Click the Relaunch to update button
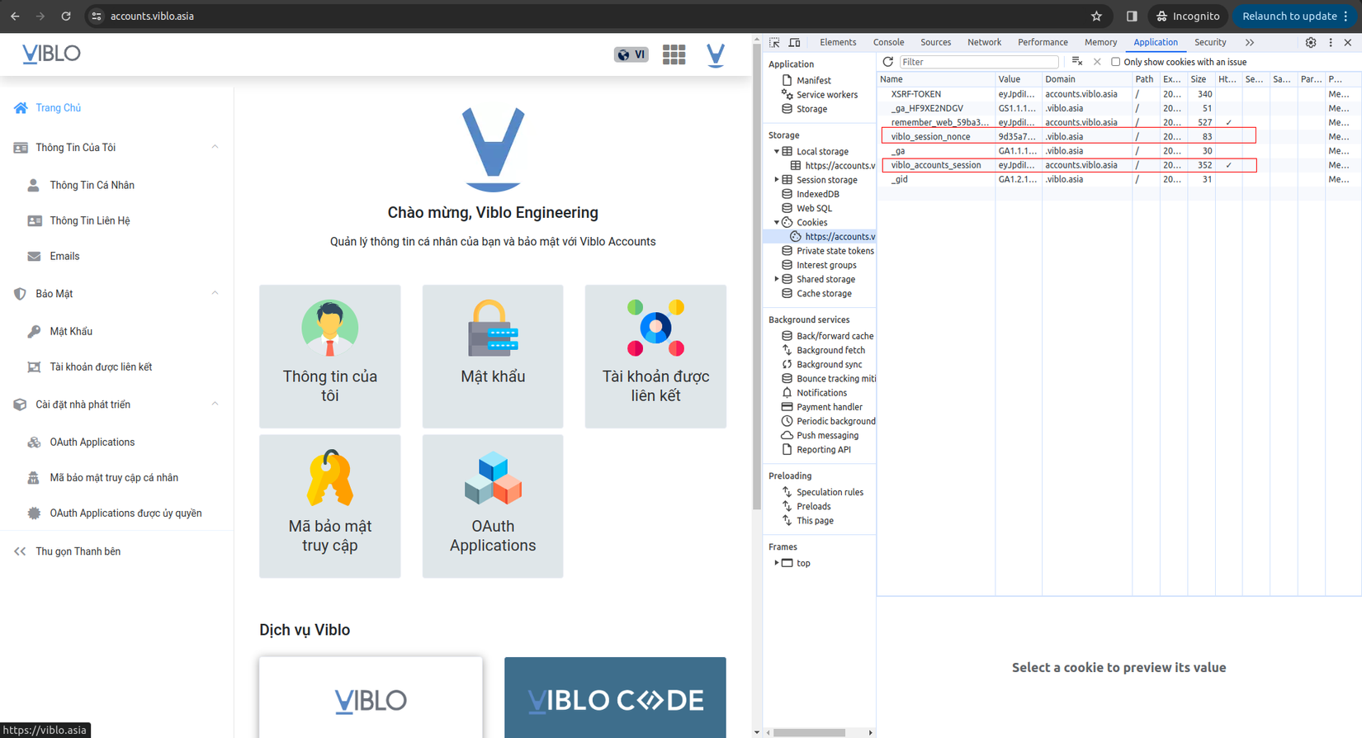1362x738 pixels. point(1296,16)
